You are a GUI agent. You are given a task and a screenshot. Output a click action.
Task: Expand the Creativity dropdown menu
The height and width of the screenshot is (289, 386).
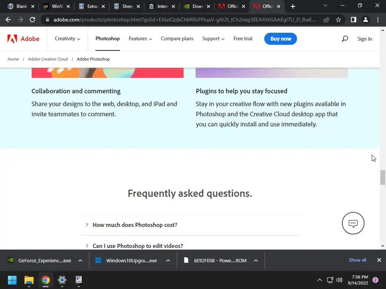[67, 39]
